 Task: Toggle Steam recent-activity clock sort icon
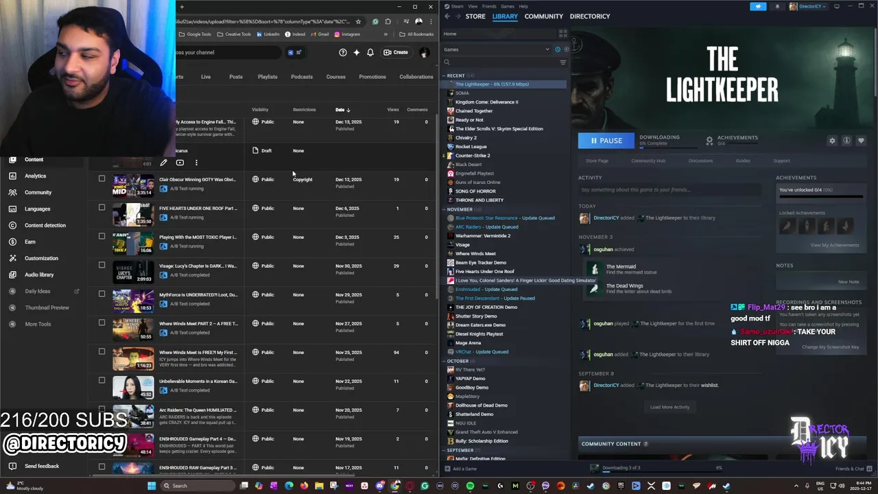(x=558, y=49)
